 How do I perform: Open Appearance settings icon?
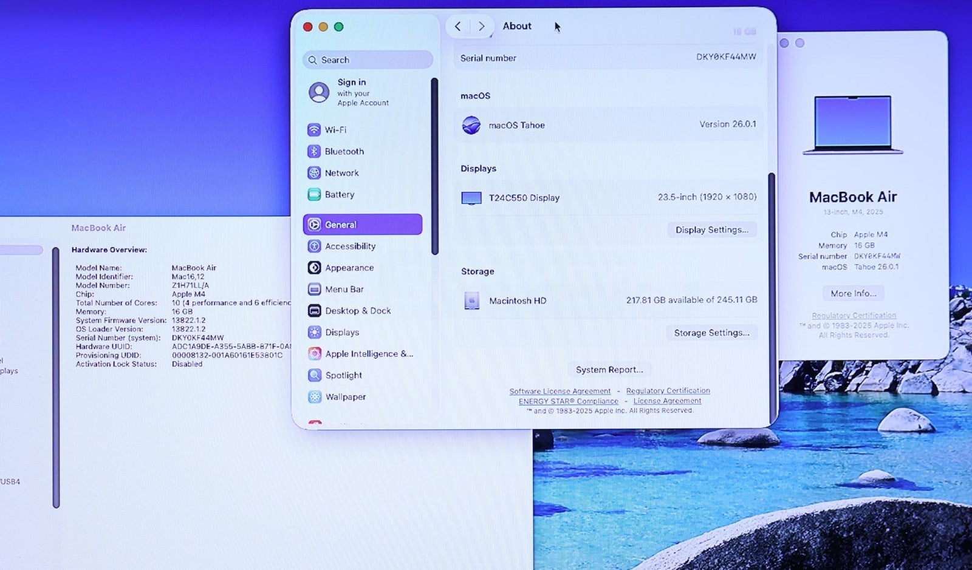314,268
